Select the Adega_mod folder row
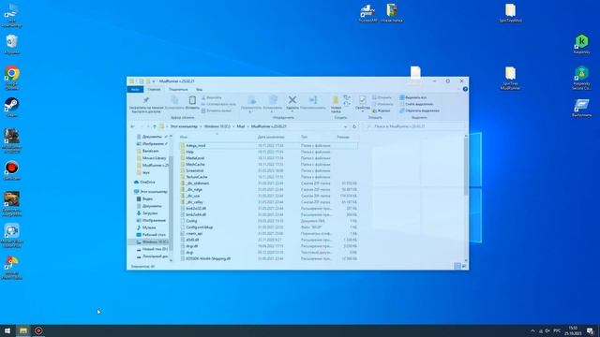Image resolution: width=600 pixels, height=337 pixels. (269, 146)
